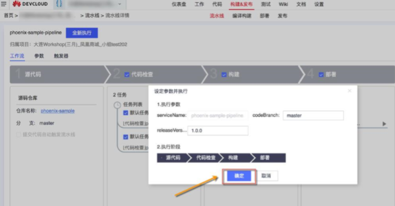This screenshot has height=206, width=395.
Task: Open the 测试 menu
Action: [x=265, y=5]
